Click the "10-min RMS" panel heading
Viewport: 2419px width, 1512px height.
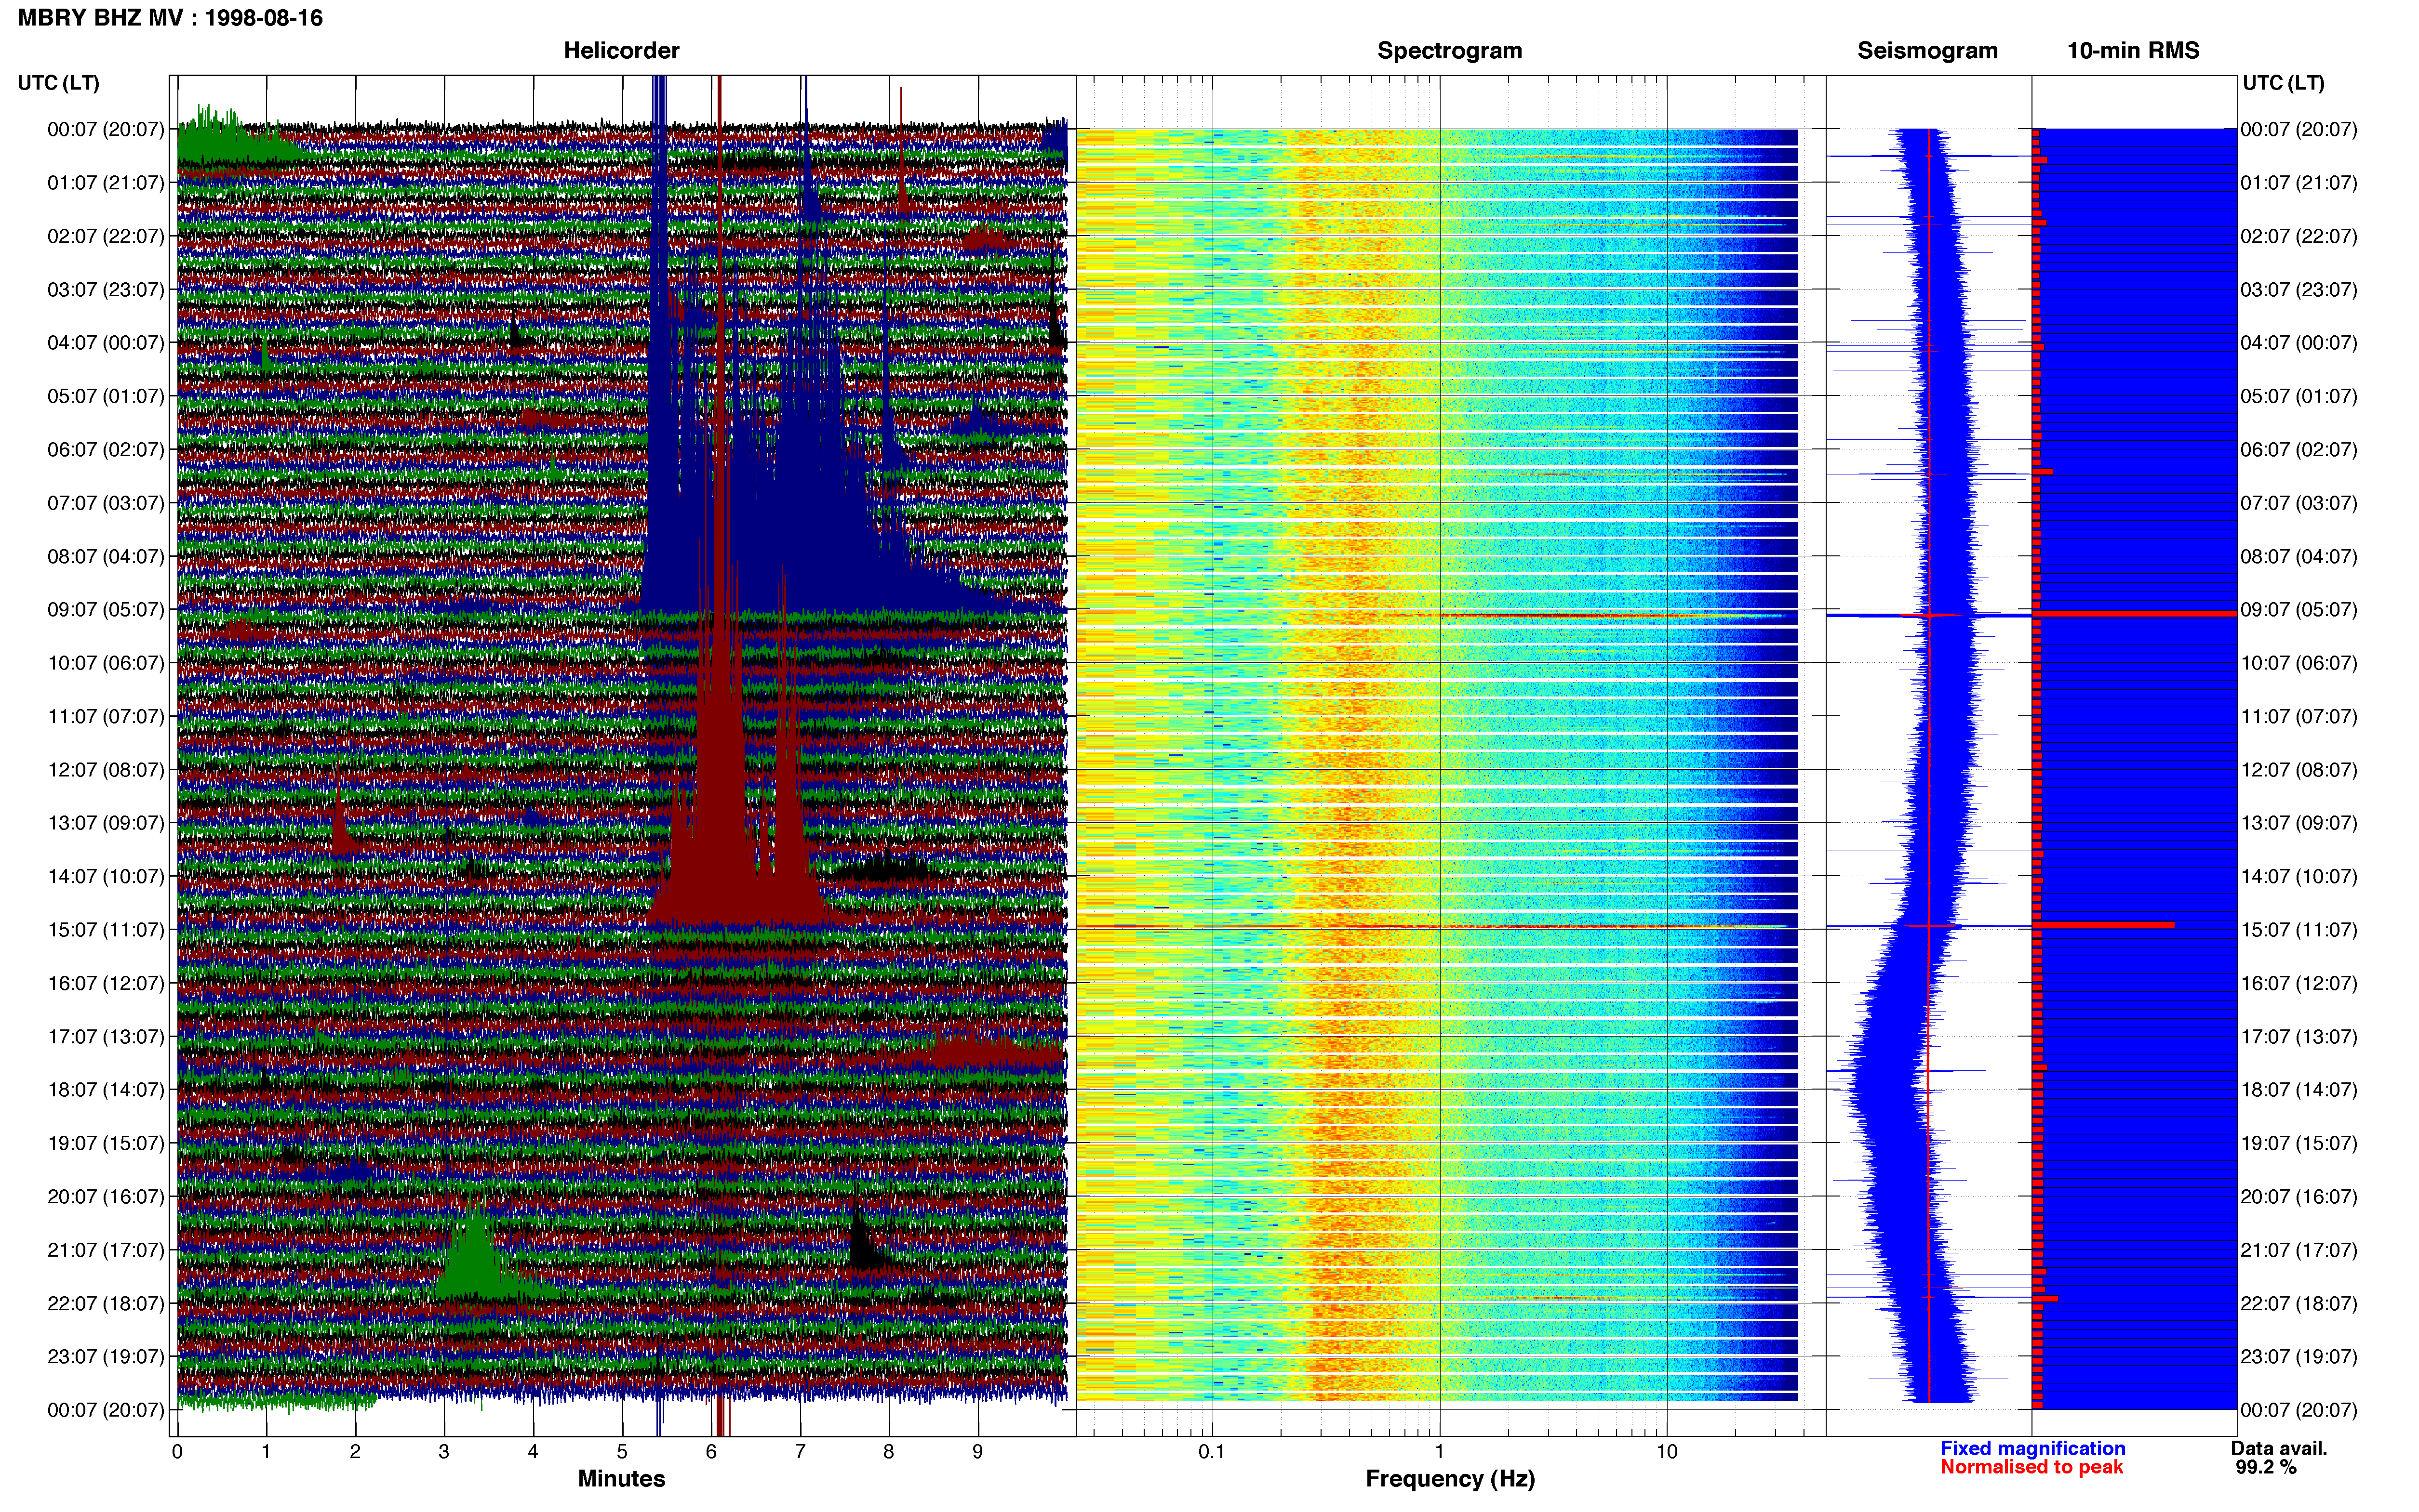(x=2133, y=50)
